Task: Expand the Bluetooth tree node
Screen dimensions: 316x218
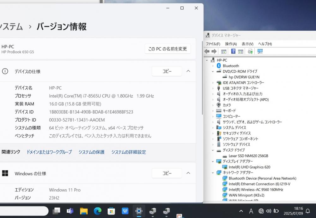Action: [213, 66]
